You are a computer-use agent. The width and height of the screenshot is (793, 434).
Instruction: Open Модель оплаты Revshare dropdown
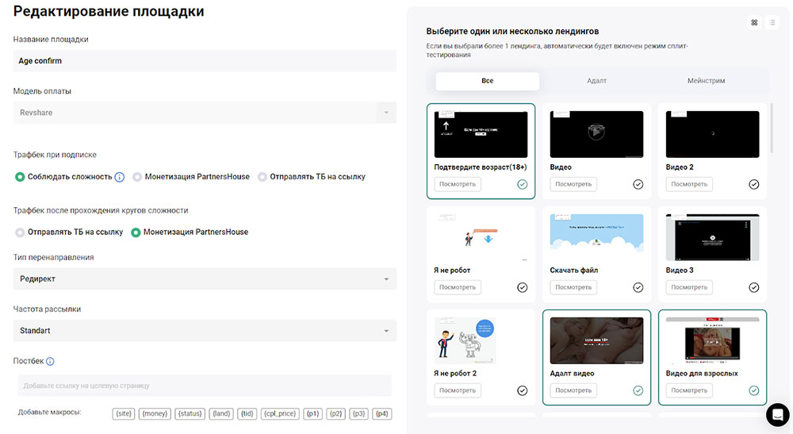[x=205, y=113]
